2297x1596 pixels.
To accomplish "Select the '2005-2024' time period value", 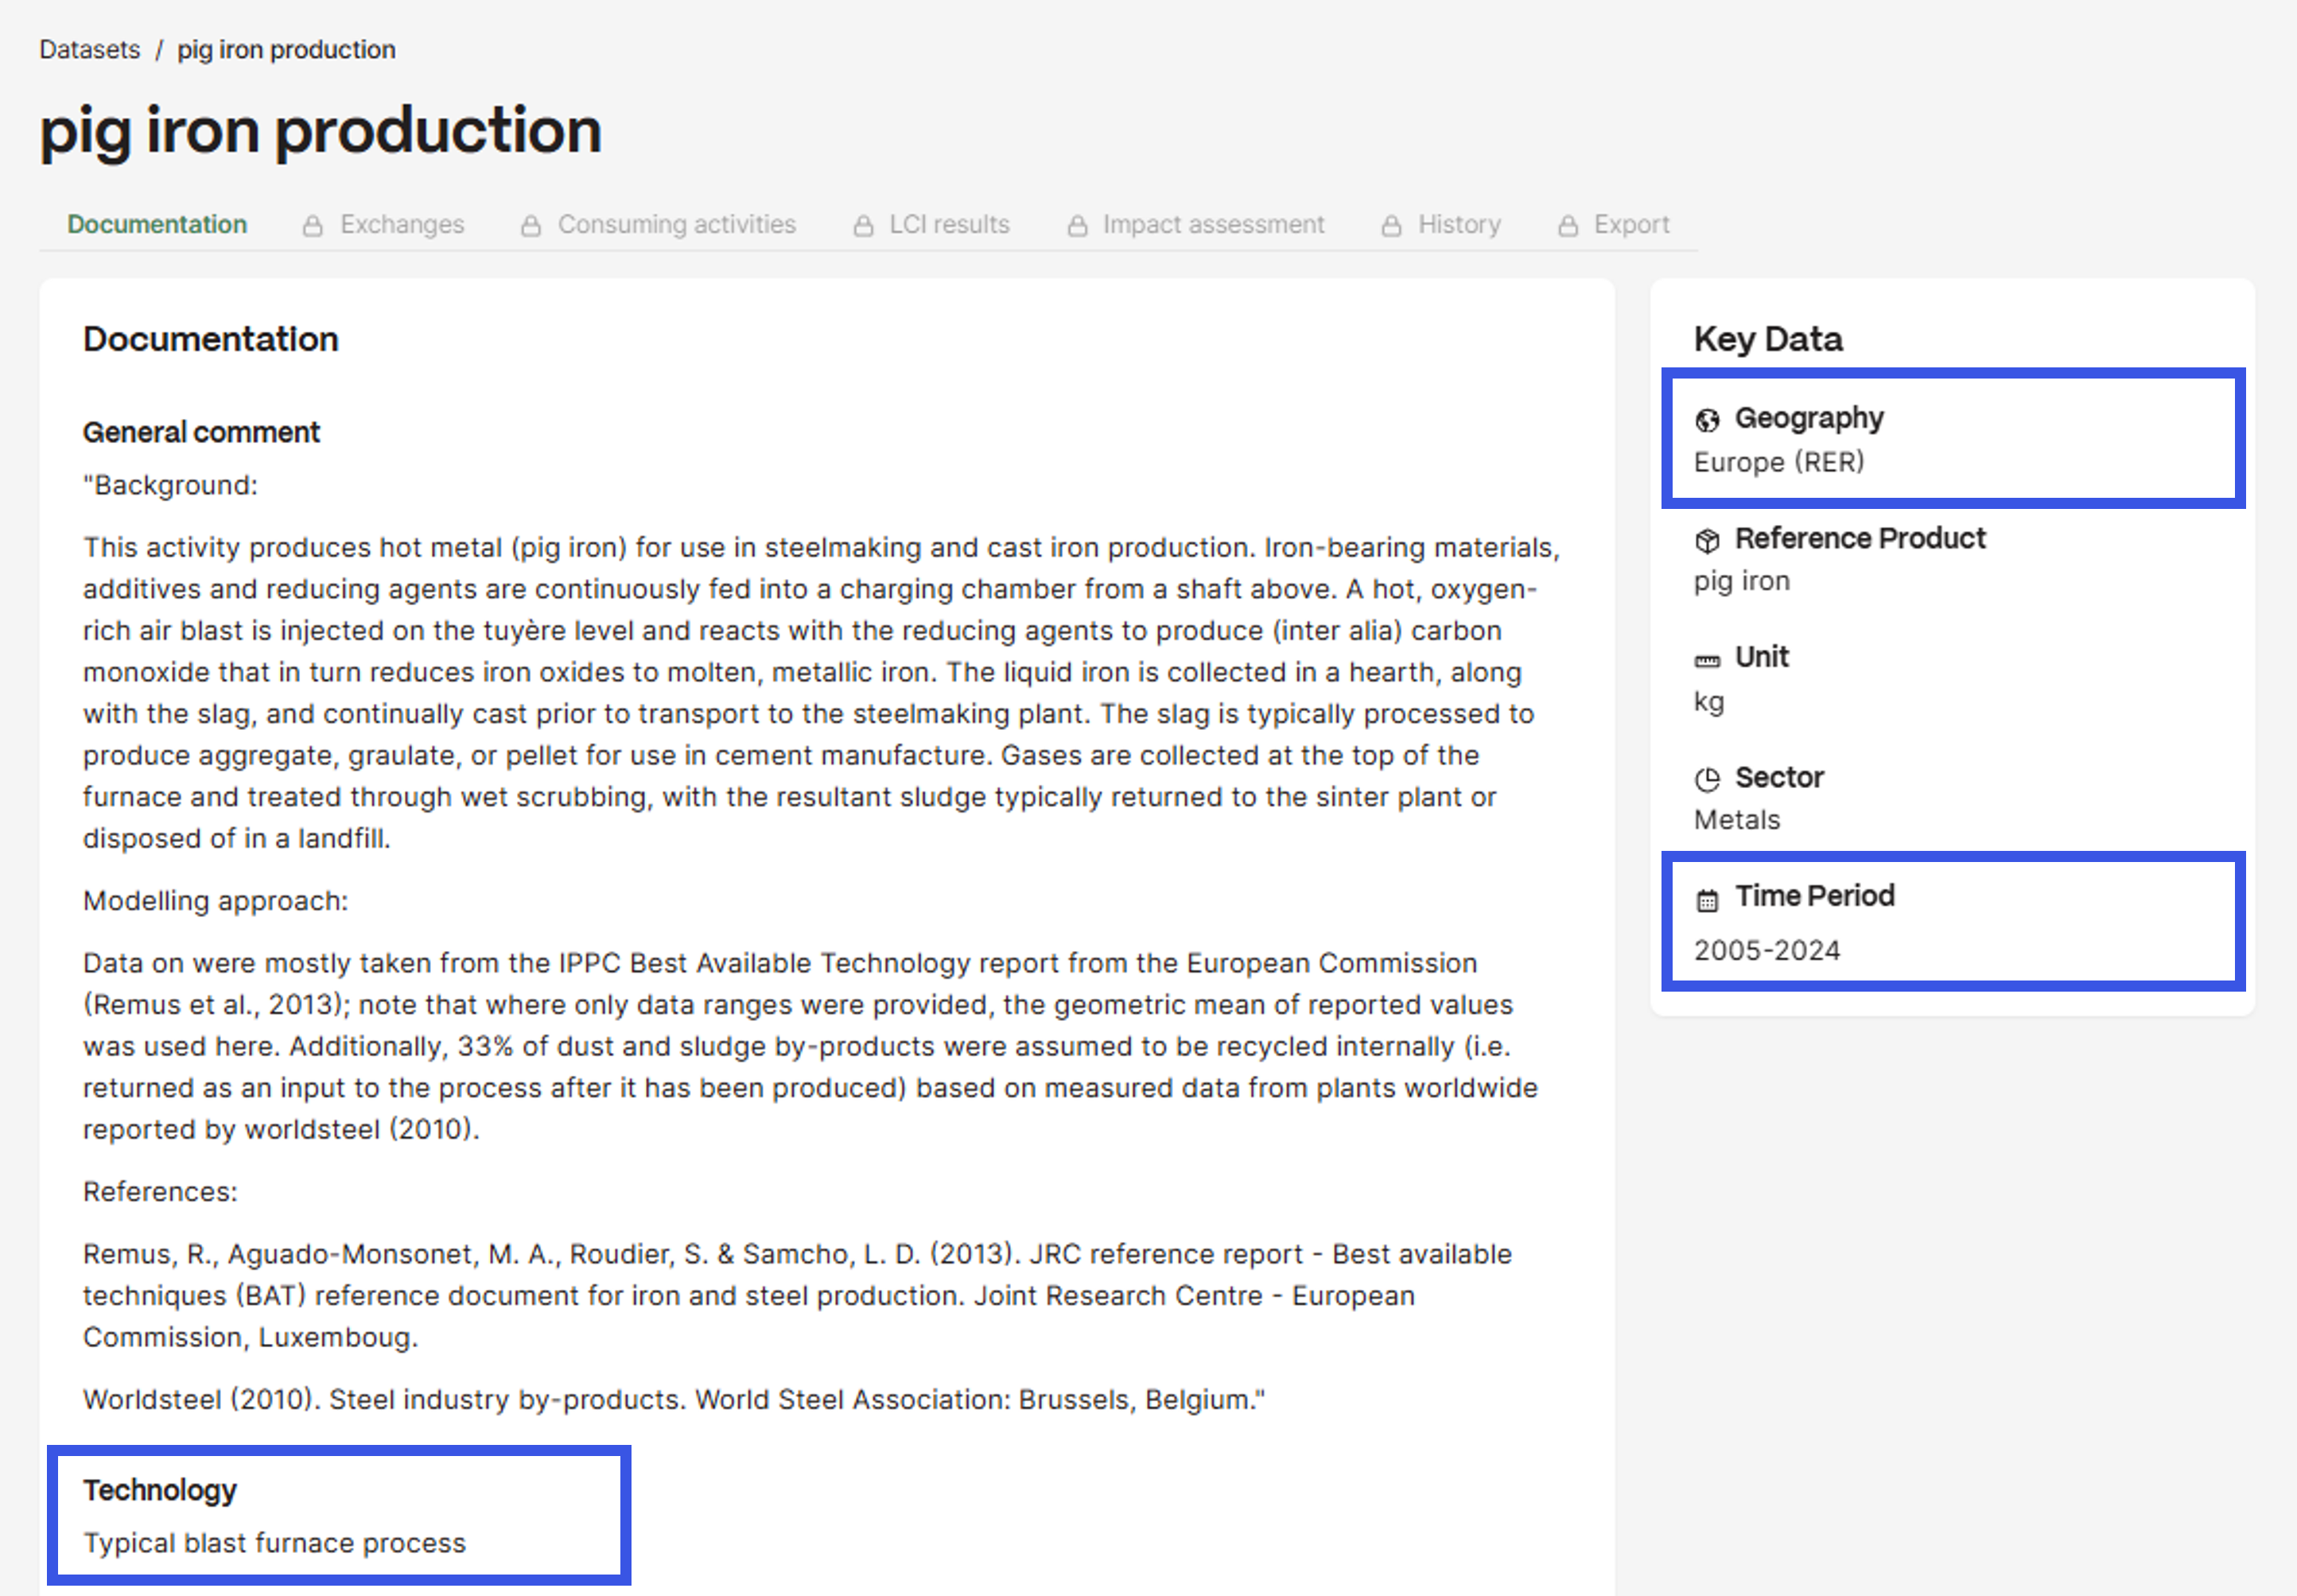I will (x=1767, y=950).
